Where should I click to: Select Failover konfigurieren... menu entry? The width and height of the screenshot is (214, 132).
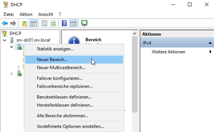click(60, 78)
